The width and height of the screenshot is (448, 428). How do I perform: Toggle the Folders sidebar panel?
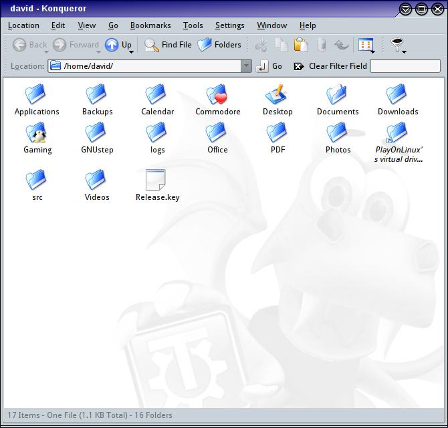pyautogui.click(x=219, y=45)
